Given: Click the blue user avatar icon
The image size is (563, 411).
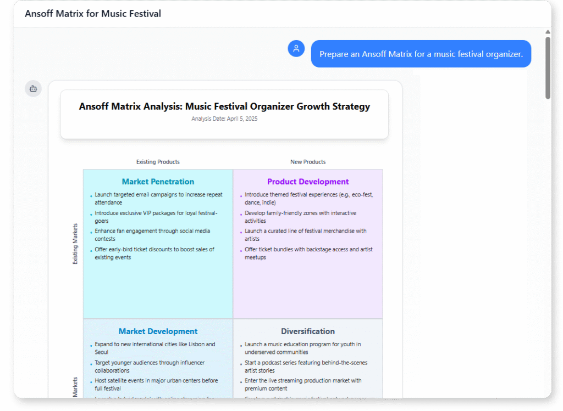Looking at the screenshot, I should [x=296, y=48].
